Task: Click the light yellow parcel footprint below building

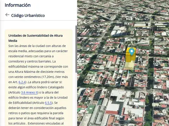Action: [129, 66]
